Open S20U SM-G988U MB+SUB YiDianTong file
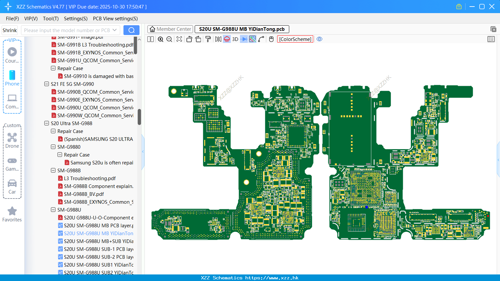The width and height of the screenshot is (500, 281). pos(96,241)
